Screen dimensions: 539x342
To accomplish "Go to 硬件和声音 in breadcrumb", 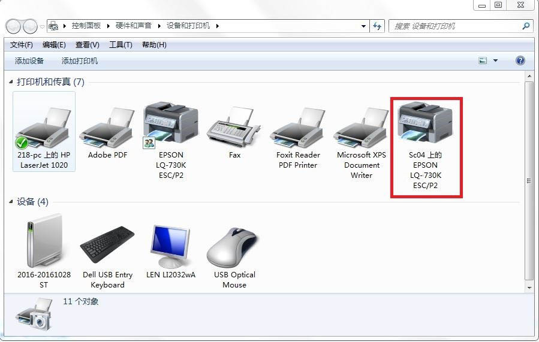I will 133,26.
